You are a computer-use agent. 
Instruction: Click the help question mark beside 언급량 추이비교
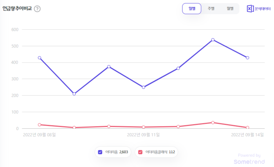tap(37, 9)
